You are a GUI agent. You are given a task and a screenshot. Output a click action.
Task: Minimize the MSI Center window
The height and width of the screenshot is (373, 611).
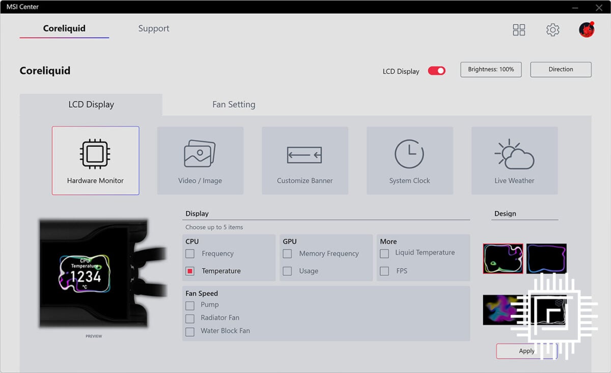click(x=574, y=7)
